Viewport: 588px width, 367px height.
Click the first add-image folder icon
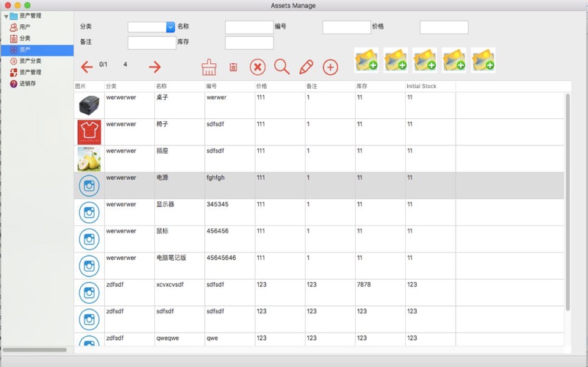(x=367, y=60)
